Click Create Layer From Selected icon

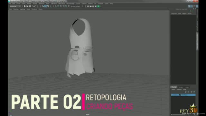[x=194, y=92]
